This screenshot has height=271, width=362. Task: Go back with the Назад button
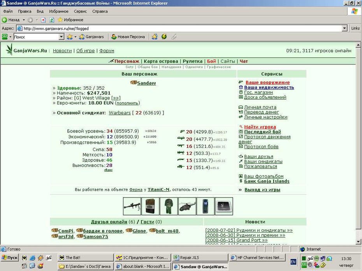click(x=11, y=20)
